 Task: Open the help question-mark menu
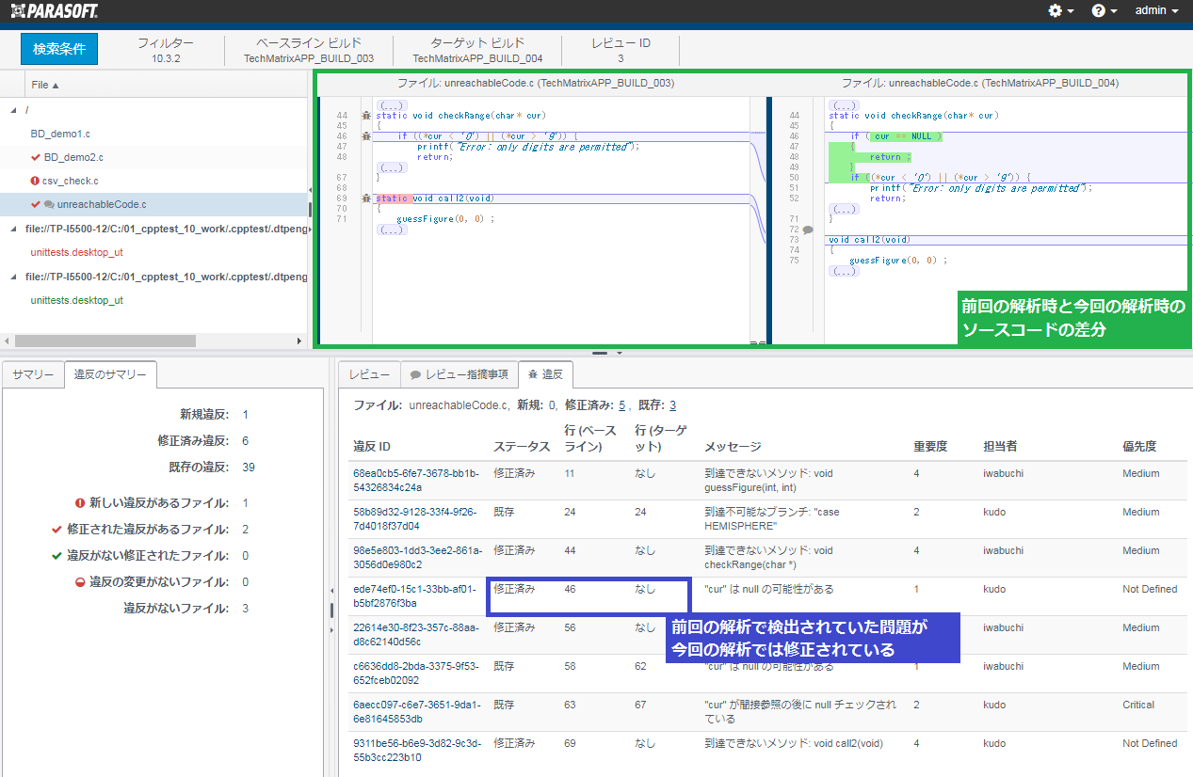1104,10
